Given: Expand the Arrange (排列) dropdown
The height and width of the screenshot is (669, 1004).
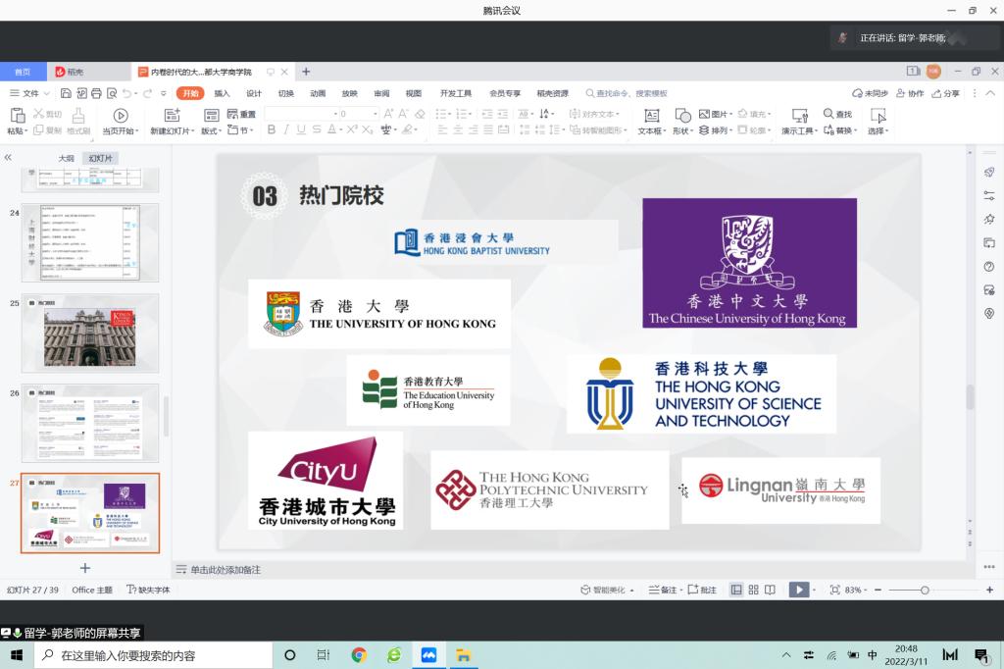Looking at the screenshot, I should [730, 130].
